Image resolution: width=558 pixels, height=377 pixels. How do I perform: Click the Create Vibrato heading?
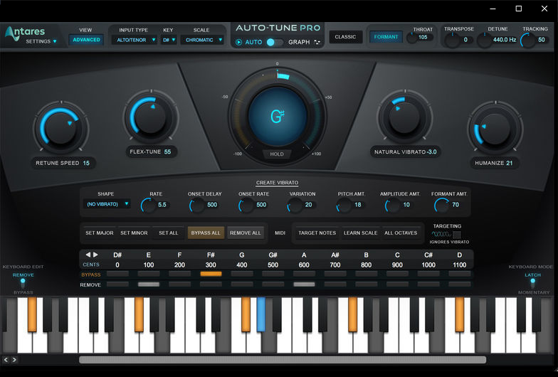point(278,182)
